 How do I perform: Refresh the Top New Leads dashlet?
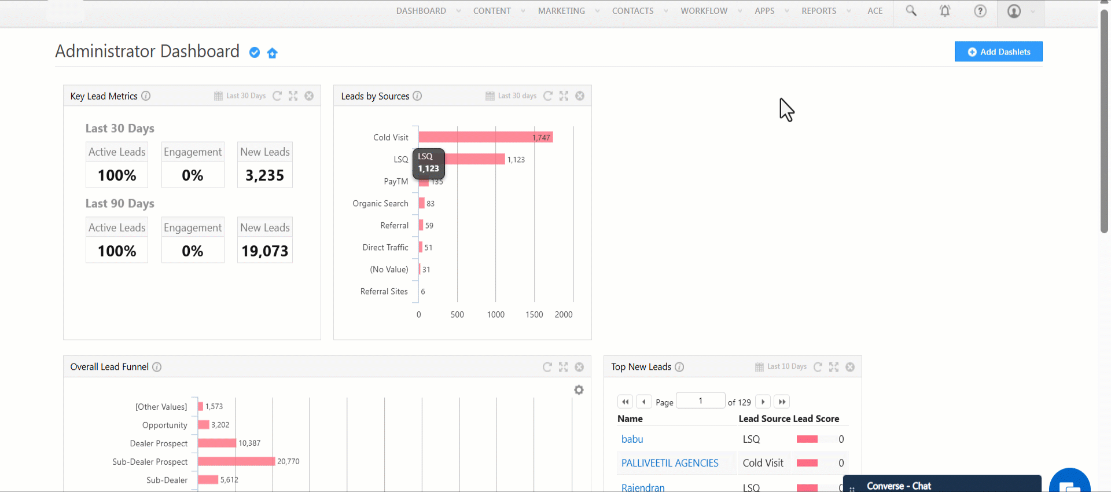point(818,367)
